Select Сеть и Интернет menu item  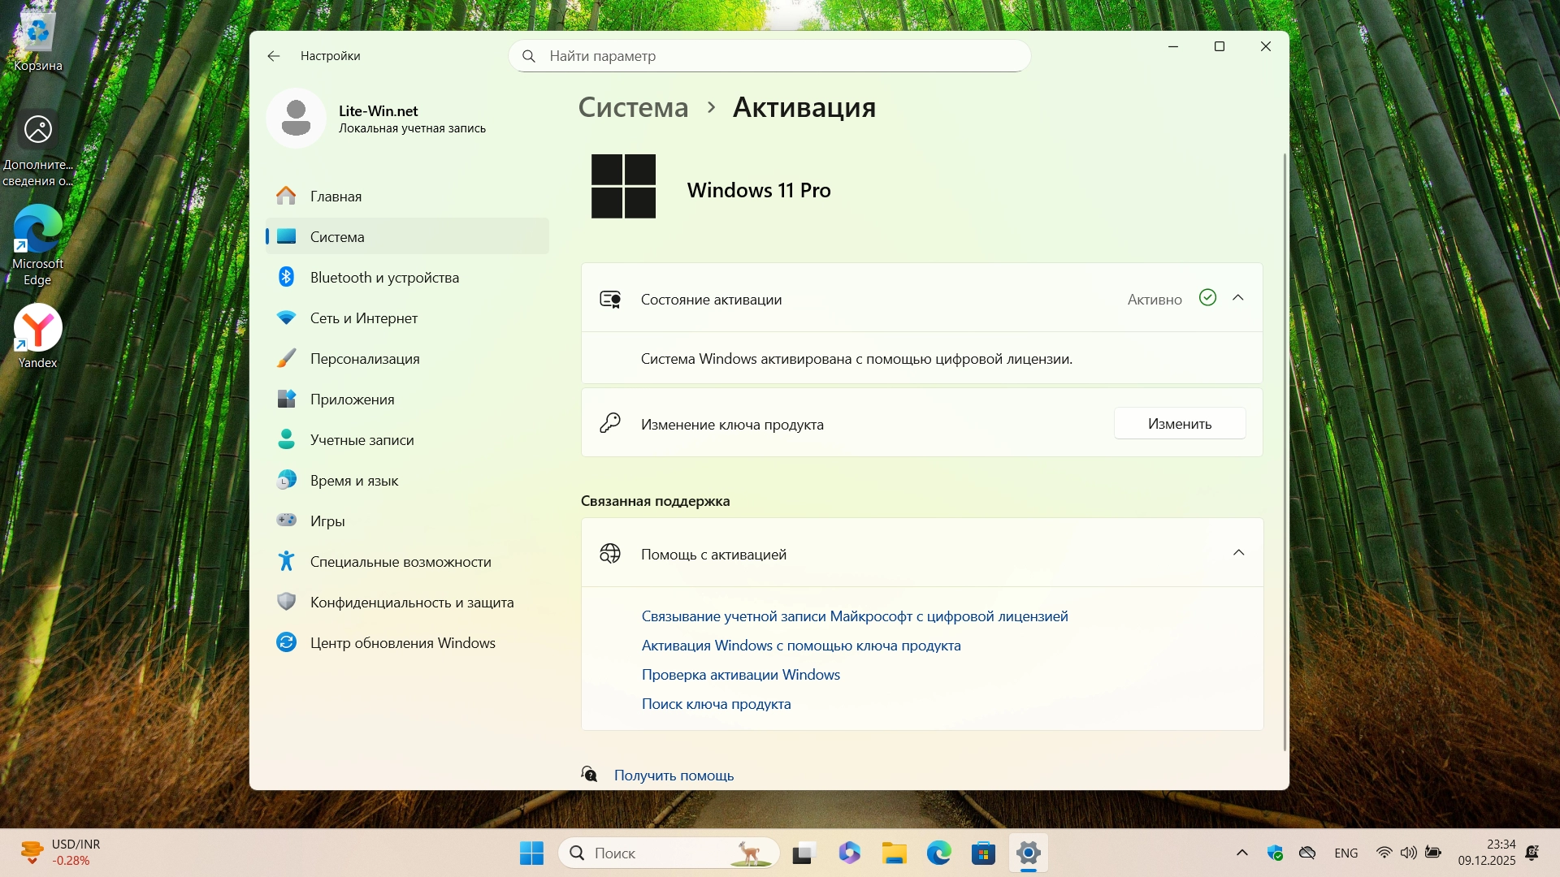point(363,318)
